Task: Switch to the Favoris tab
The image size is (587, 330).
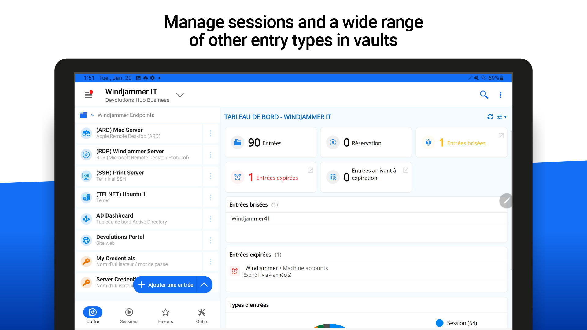Action: [x=165, y=315]
